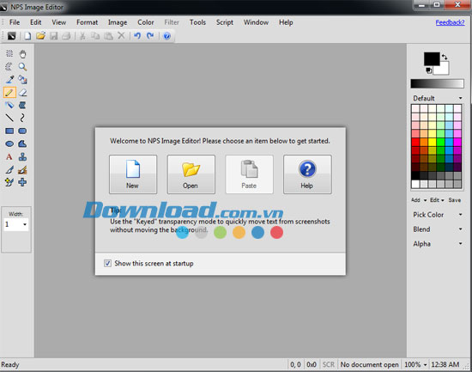The image size is (472, 372).
Task: Select the Hand pan tool
Action: (22, 53)
